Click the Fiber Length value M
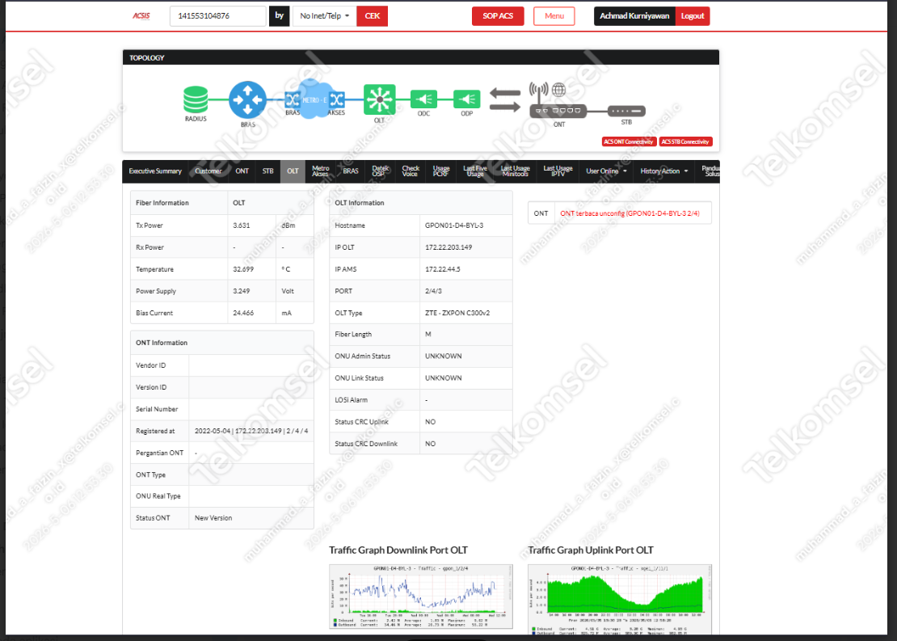This screenshot has height=641, width=897. (x=428, y=334)
